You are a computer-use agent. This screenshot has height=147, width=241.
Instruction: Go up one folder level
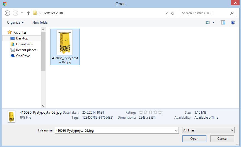28,13
